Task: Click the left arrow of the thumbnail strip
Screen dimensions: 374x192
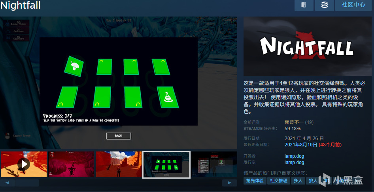Action: 8,183
